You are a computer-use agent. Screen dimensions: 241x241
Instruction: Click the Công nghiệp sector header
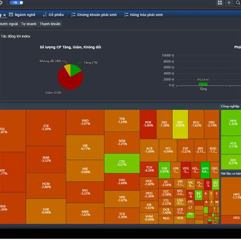pos(230,106)
